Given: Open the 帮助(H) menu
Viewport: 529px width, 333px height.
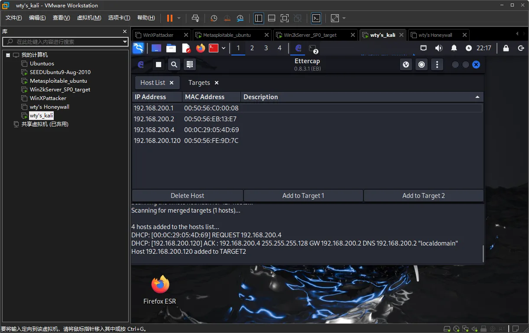Looking at the screenshot, I should [146, 18].
